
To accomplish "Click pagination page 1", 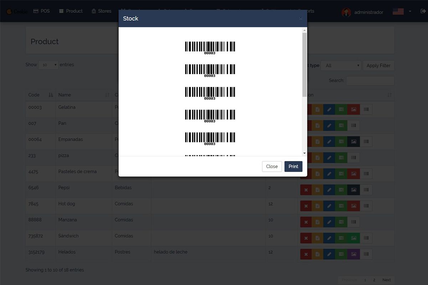I will coord(365,280).
